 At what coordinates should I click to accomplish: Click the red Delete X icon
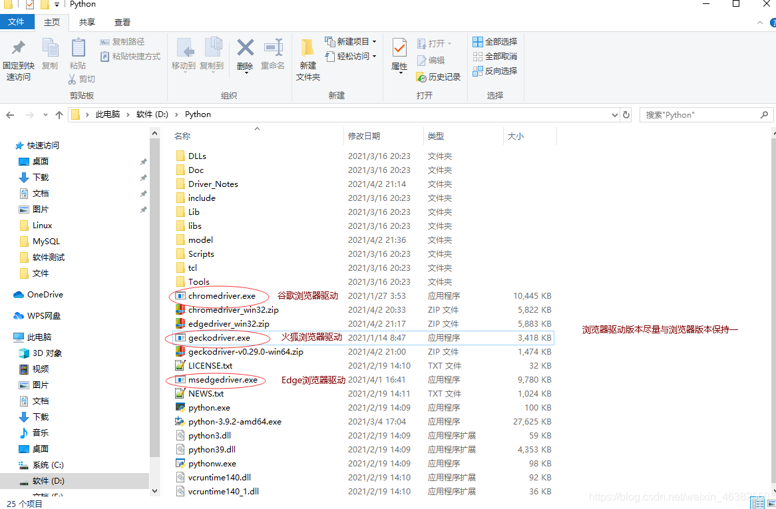[x=245, y=48]
